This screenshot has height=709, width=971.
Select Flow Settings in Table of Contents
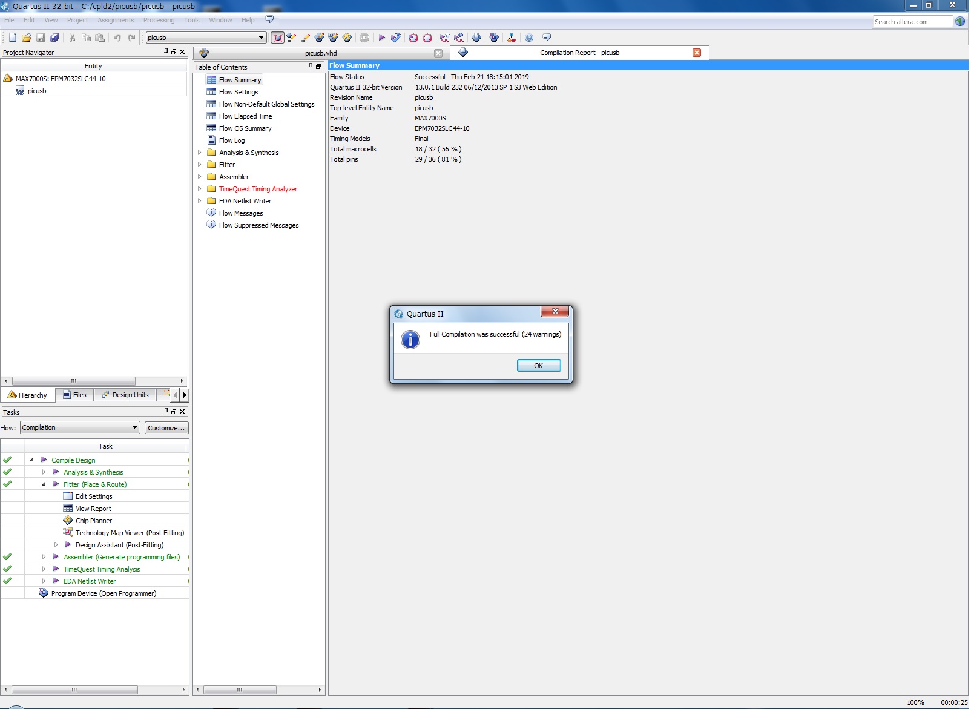click(x=239, y=92)
